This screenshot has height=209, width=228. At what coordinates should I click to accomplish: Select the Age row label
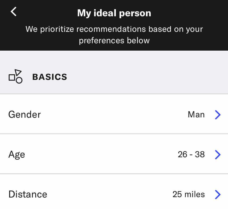[x=16, y=155]
